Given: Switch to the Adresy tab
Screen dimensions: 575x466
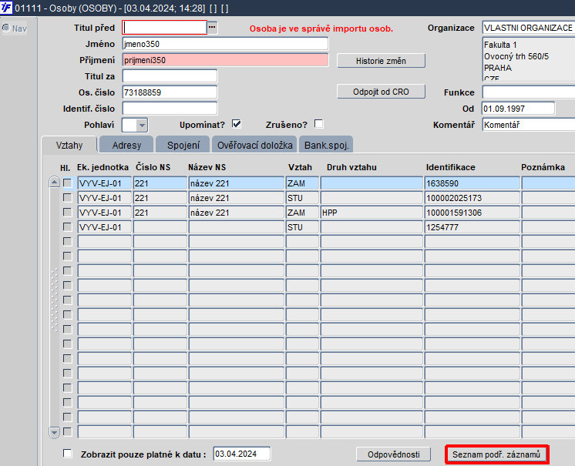Looking at the screenshot, I should [x=126, y=145].
